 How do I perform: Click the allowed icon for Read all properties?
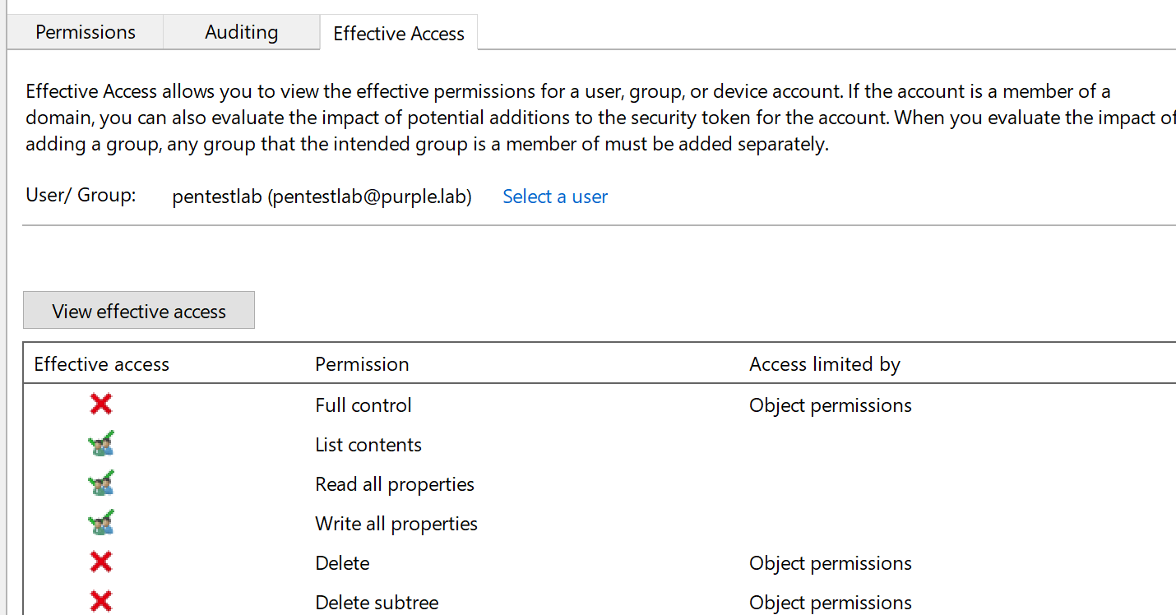click(101, 483)
